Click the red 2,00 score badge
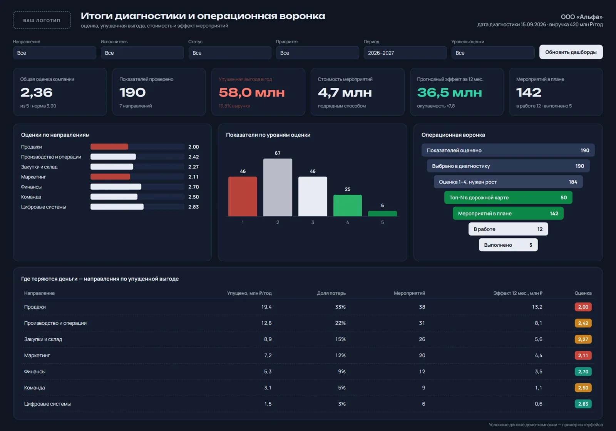Image resolution: width=616 pixels, height=431 pixels. pos(583,307)
